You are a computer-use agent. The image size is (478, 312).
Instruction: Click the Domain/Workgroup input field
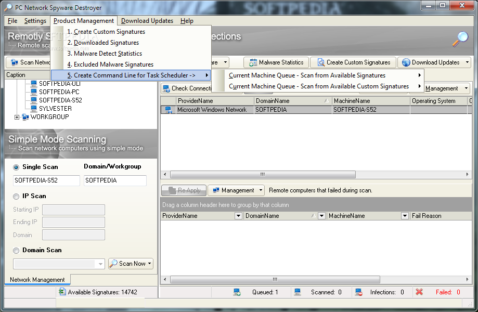(x=115, y=180)
